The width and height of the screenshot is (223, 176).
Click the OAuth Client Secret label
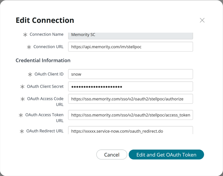[45, 86]
